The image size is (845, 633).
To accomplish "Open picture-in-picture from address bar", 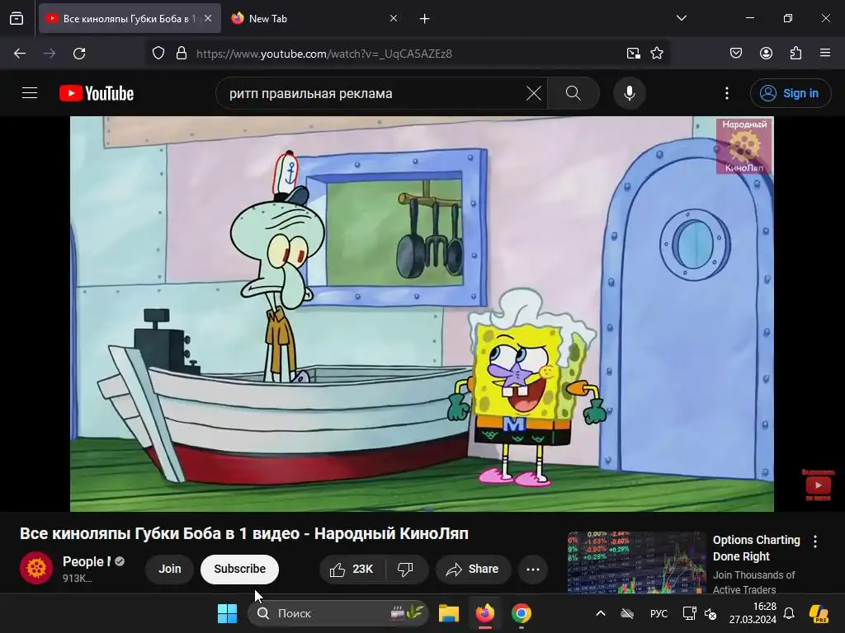I will tap(634, 54).
